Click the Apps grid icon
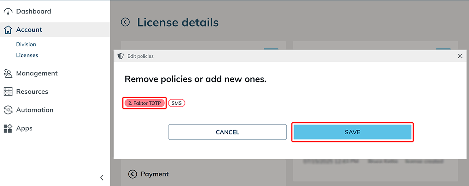 [8, 129]
